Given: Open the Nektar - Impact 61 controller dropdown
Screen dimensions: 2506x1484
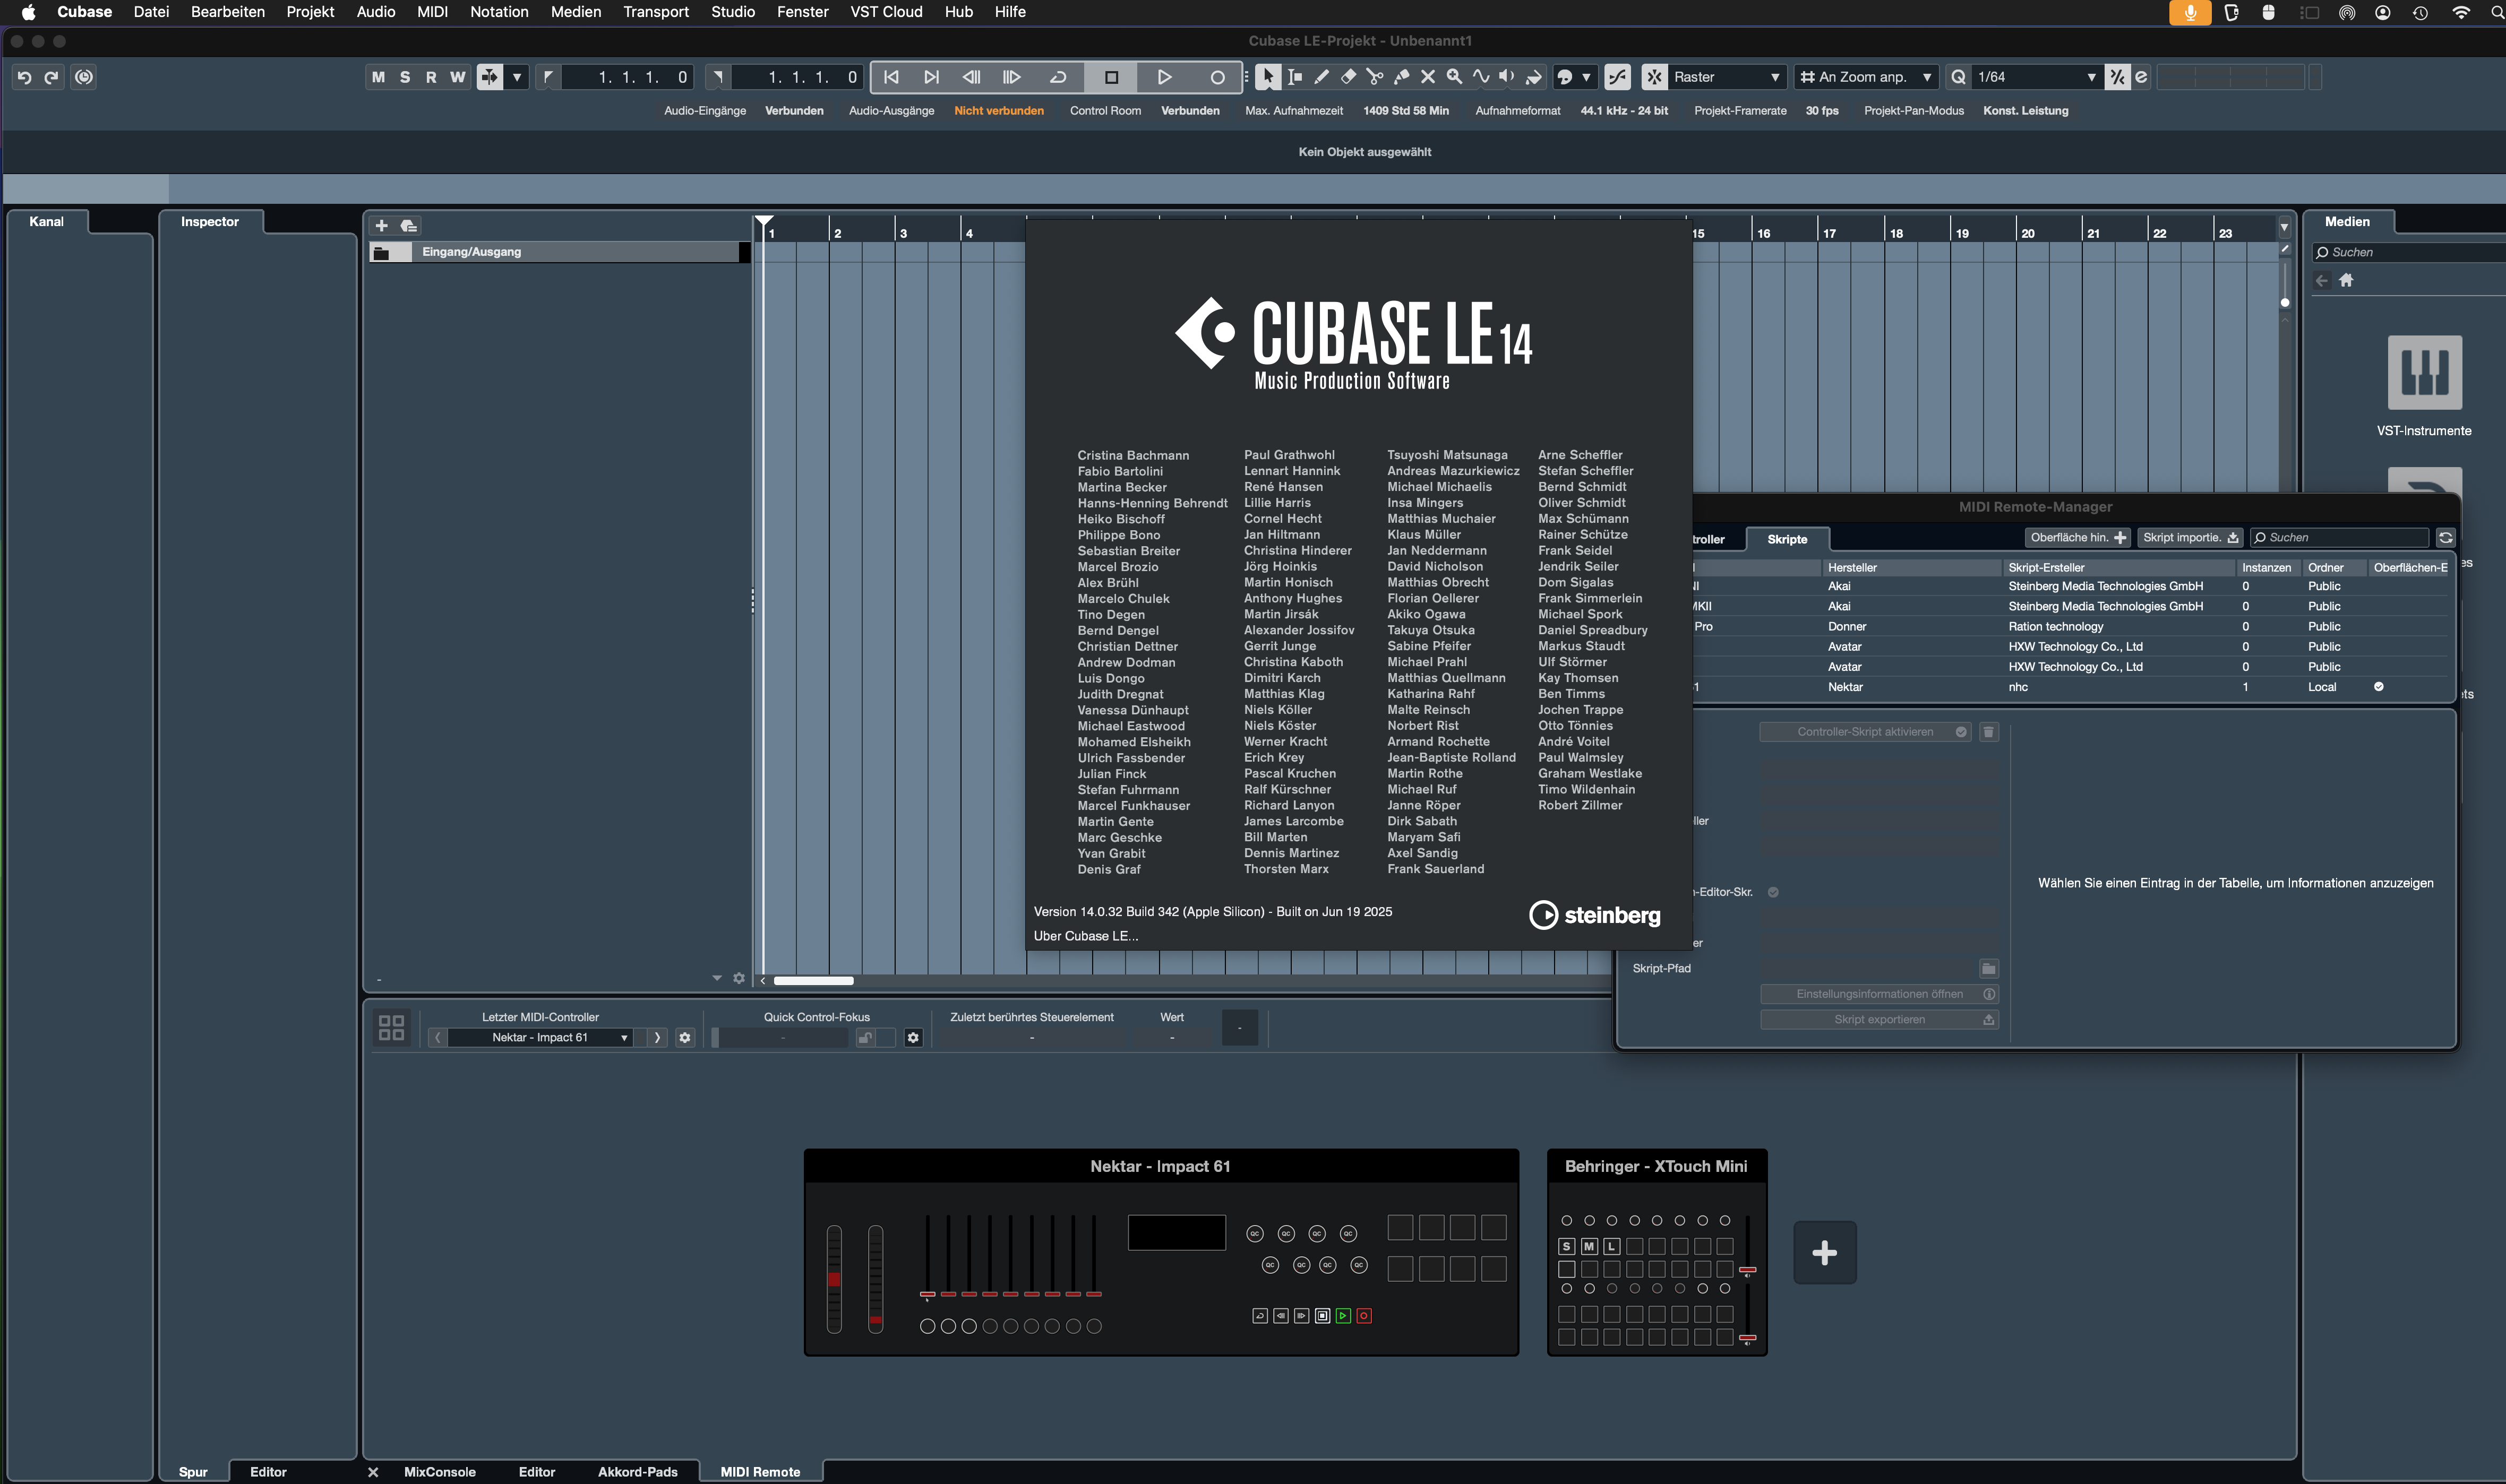Looking at the screenshot, I should pyautogui.click(x=540, y=1038).
